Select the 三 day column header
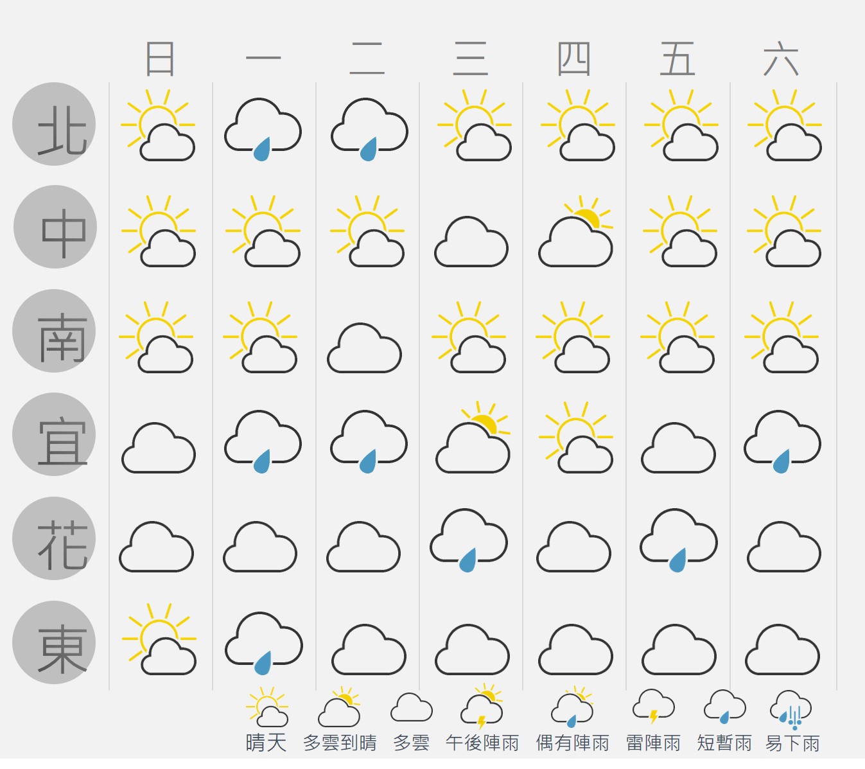The width and height of the screenshot is (865, 769). click(x=471, y=59)
